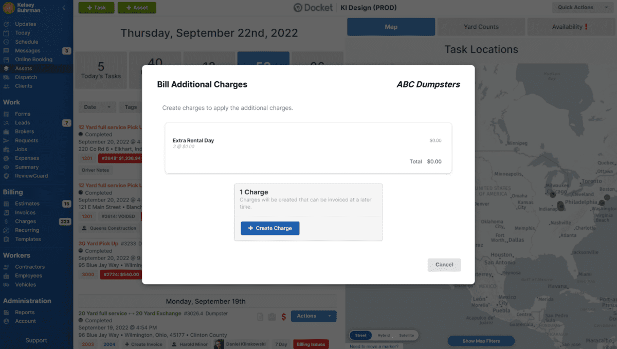
Task: Click the document icon on 20 Yard task
Action: 261,317
